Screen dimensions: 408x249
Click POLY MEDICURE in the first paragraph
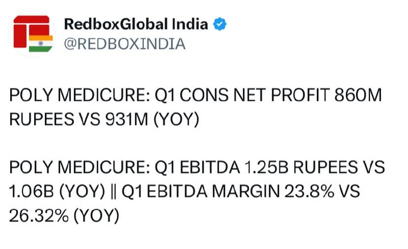(80, 95)
